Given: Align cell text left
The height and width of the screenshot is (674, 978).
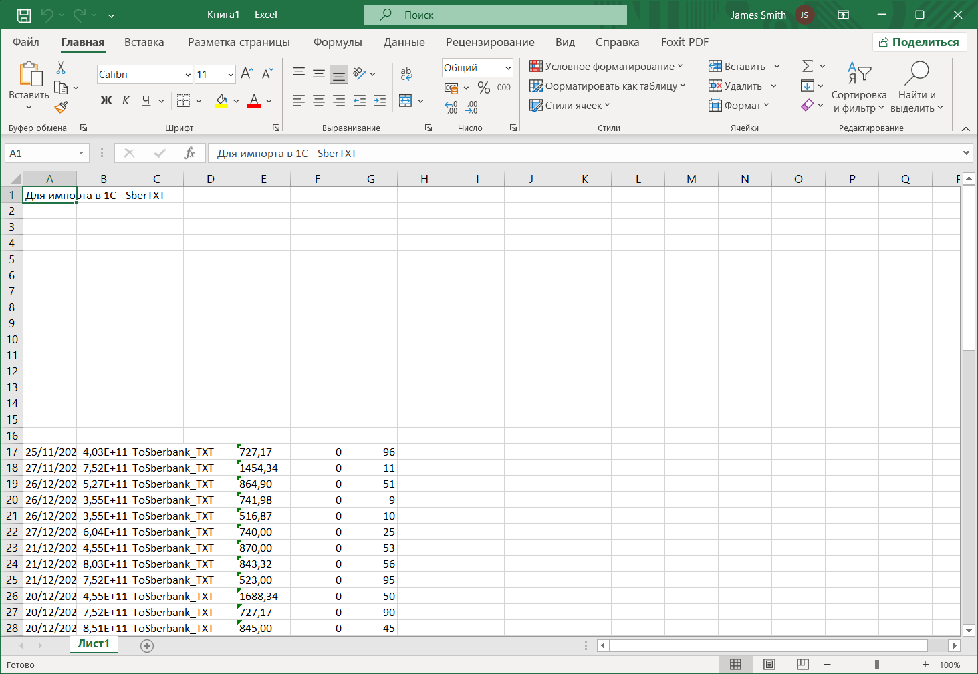Looking at the screenshot, I should pyautogui.click(x=299, y=101).
